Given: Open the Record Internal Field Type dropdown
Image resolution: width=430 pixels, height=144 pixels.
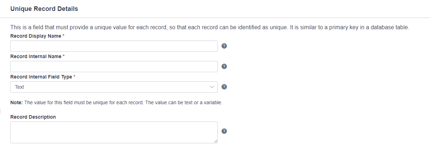Looking at the screenshot, I should 114,87.
